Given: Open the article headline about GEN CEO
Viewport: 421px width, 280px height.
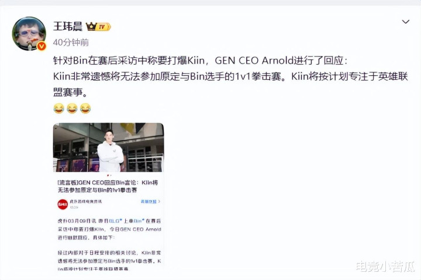Looking at the screenshot, I should (108, 186).
